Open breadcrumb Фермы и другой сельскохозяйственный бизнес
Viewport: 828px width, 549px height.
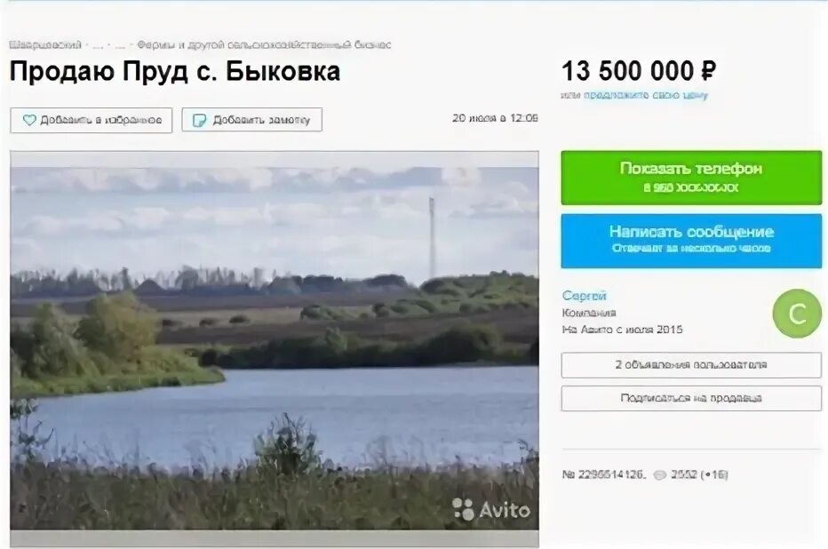coord(264,45)
